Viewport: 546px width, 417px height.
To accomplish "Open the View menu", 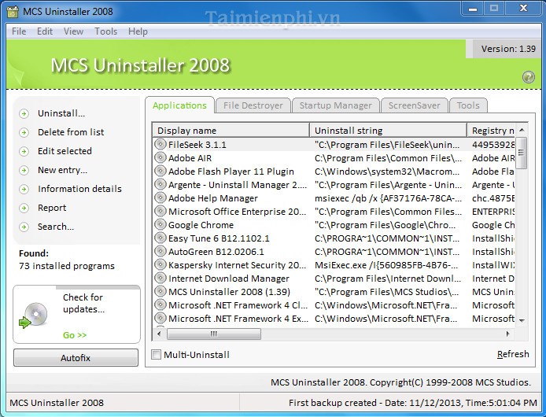I will [x=73, y=31].
